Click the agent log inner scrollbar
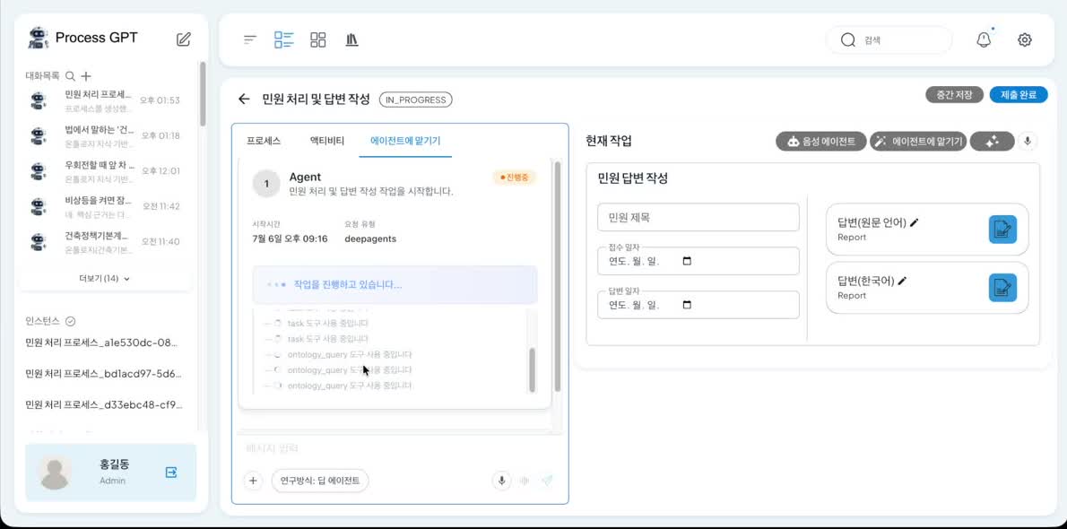This screenshot has width=1067, height=529. [532, 369]
